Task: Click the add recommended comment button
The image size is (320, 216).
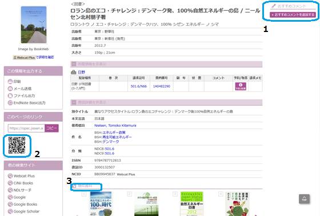Action: click(293, 15)
